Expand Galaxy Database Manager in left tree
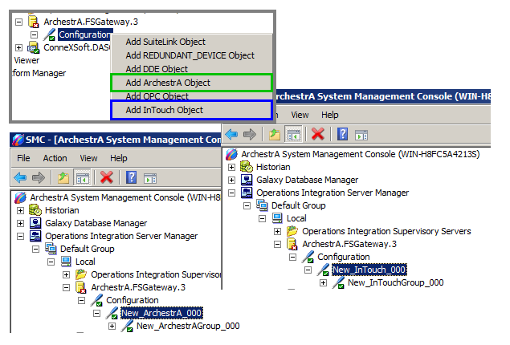510x345 pixels. tap(20, 224)
